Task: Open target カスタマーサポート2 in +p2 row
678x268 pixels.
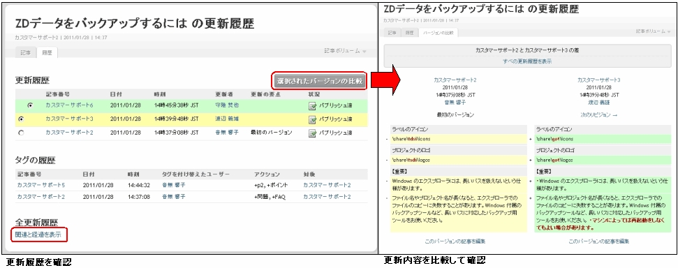Action: 327,186
